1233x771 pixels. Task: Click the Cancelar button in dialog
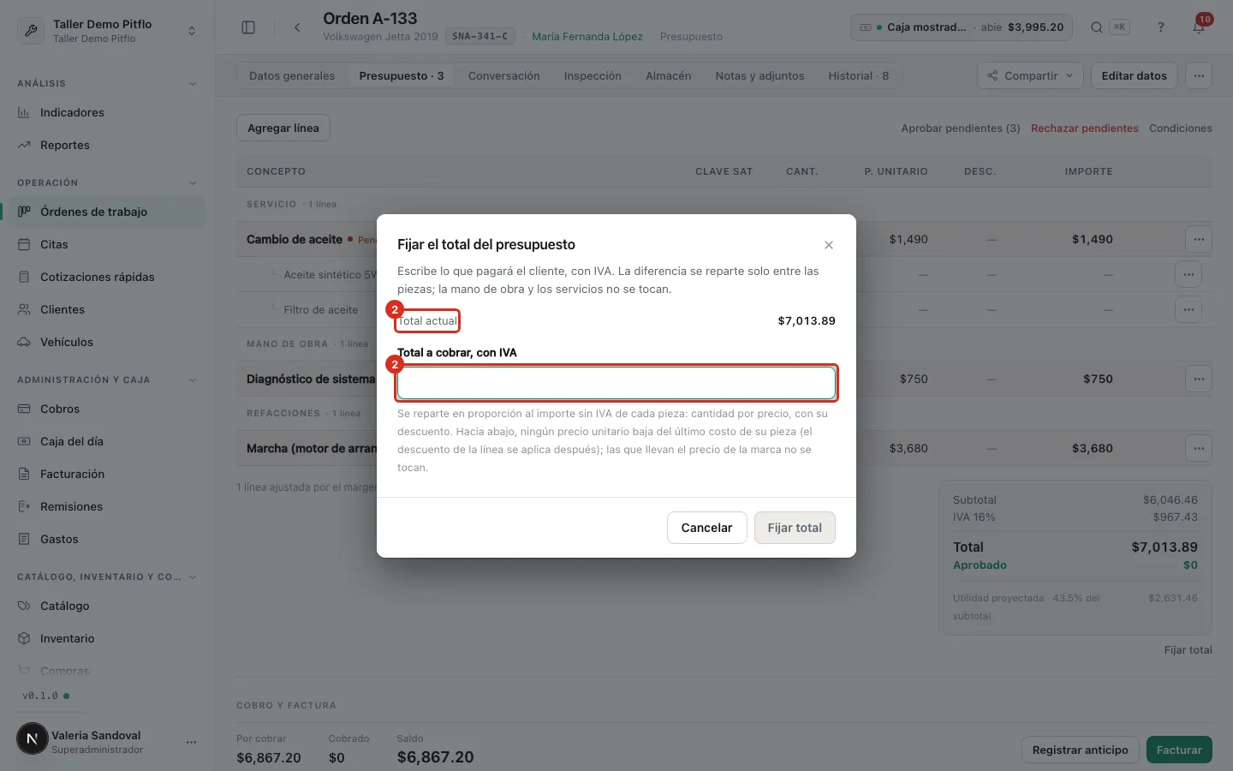(x=706, y=528)
